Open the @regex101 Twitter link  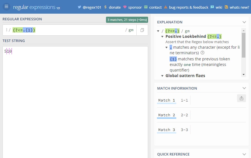click(92, 7)
